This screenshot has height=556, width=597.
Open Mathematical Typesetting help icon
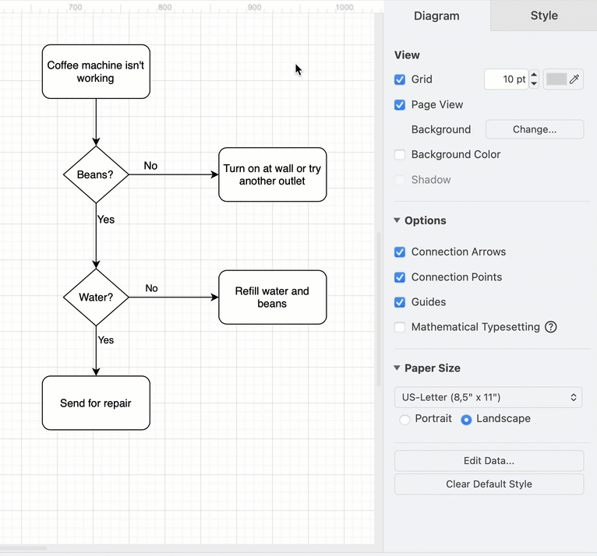pos(550,327)
